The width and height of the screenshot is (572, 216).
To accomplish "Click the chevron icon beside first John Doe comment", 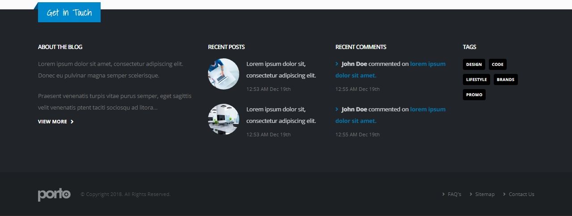I will click(337, 64).
